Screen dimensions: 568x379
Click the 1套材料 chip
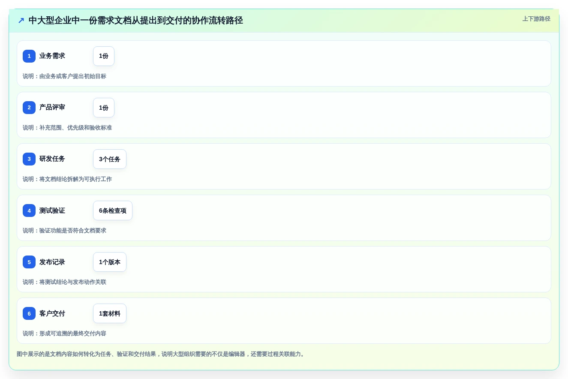(x=110, y=313)
